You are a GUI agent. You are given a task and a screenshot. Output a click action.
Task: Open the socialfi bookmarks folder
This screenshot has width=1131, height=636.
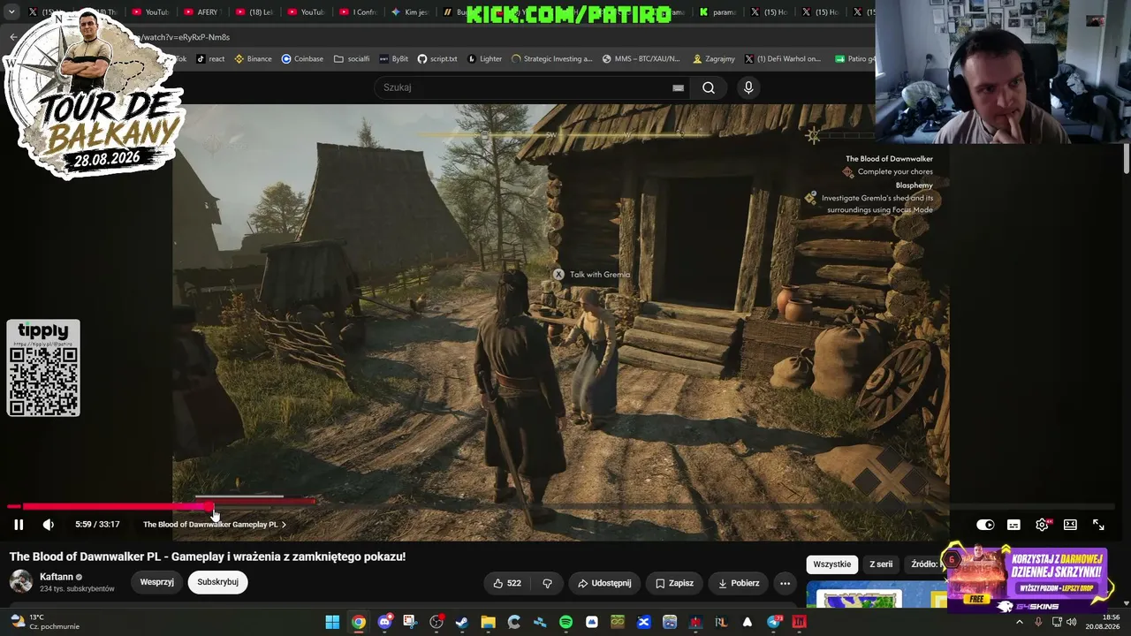[x=352, y=59]
